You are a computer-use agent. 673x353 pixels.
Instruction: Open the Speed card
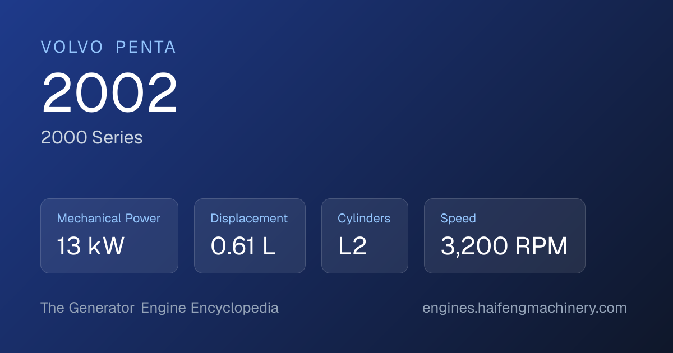coord(505,236)
